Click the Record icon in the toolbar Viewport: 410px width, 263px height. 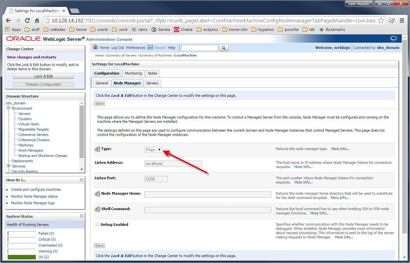[150, 47]
